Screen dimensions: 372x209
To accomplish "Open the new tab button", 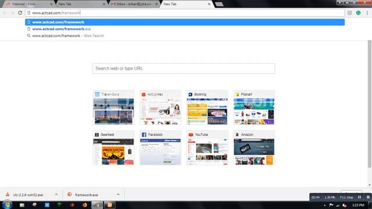I will [x=219, y=4].
